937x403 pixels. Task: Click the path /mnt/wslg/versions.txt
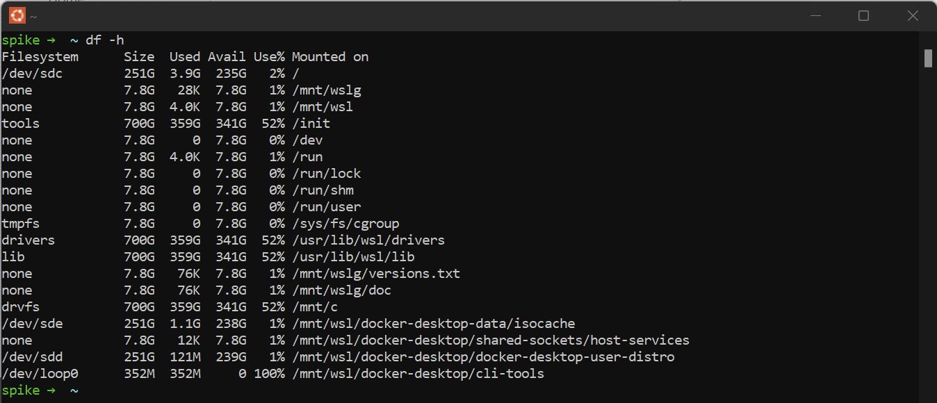coord(377,273)
